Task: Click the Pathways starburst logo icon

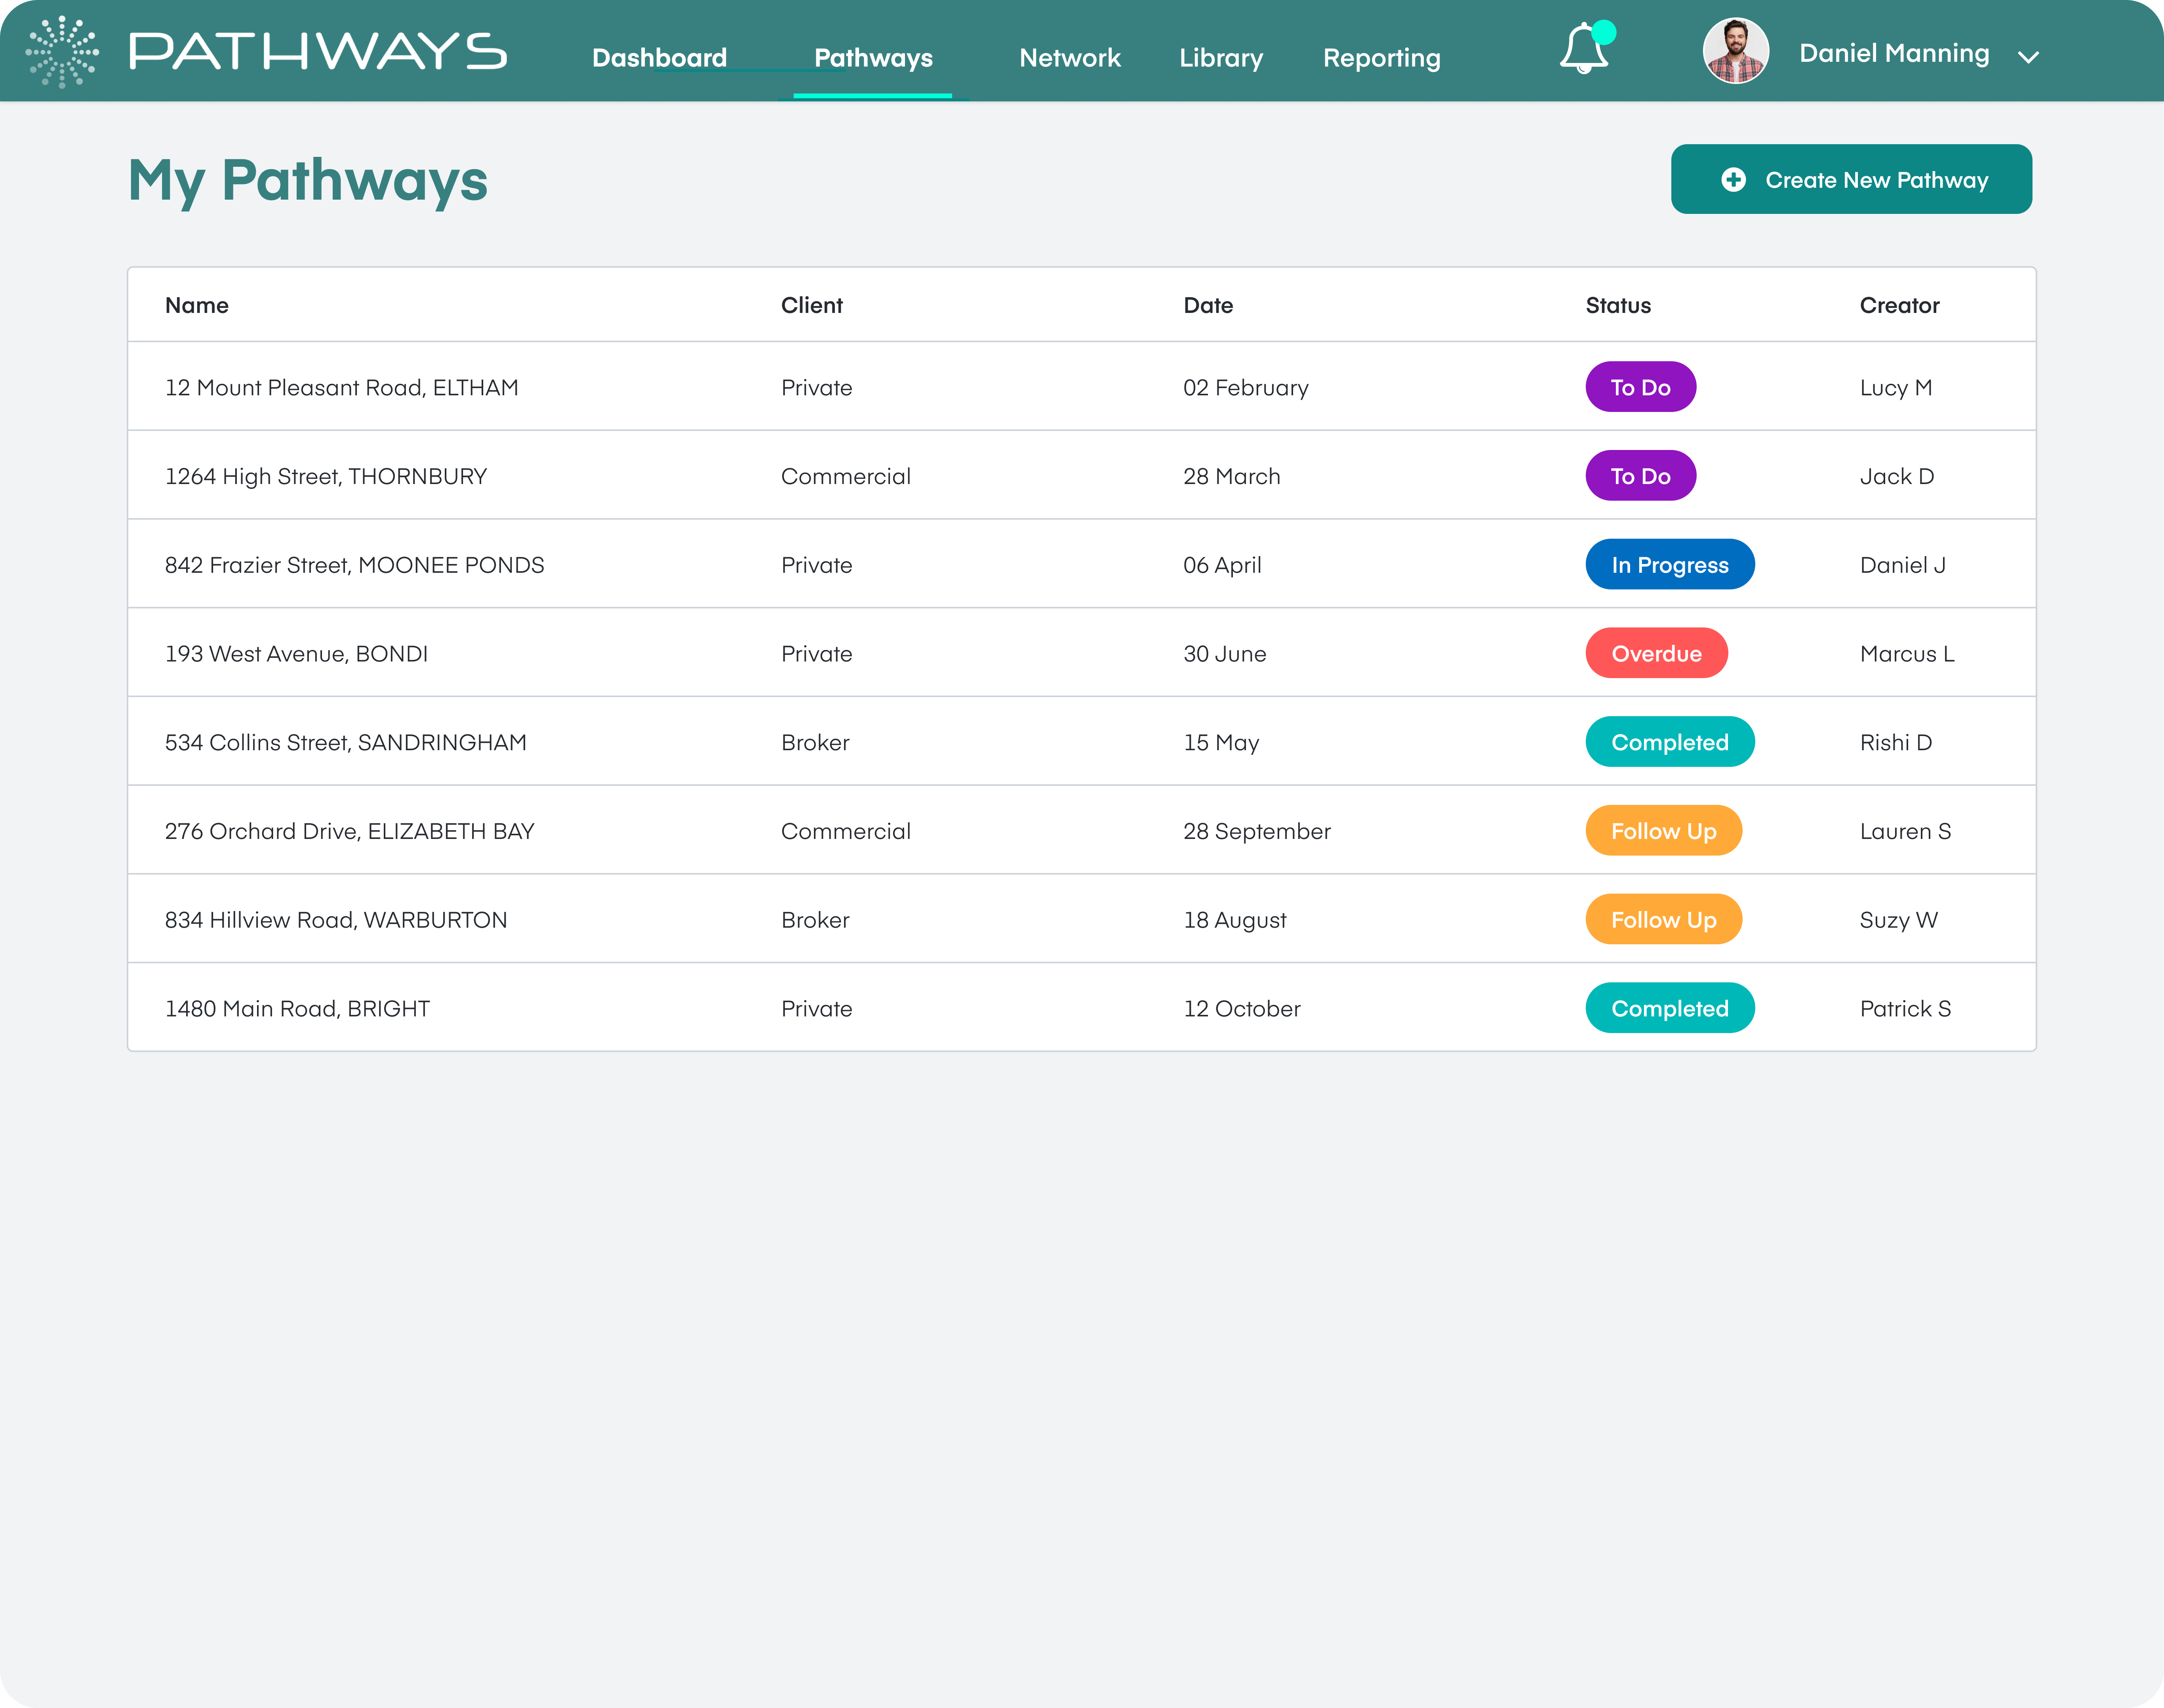Action: (62, 52)
